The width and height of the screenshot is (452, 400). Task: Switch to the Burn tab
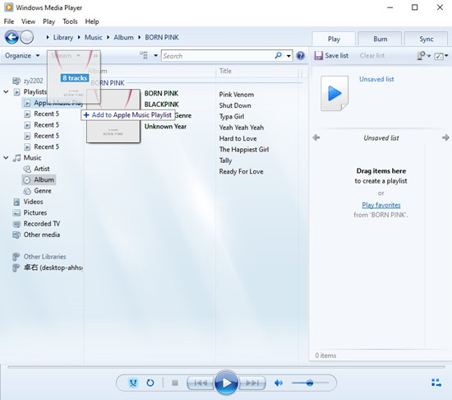380,39
